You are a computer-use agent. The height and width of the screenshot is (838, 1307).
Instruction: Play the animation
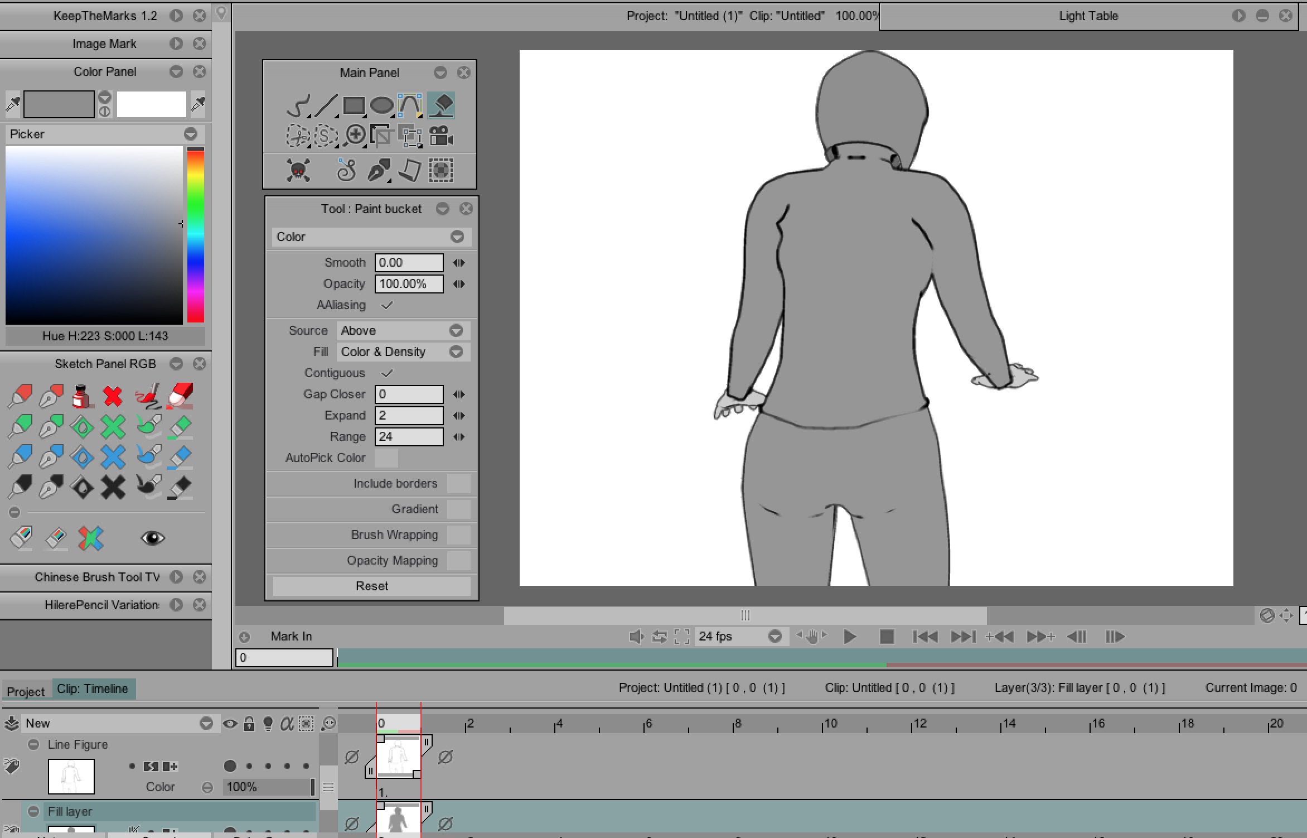(x=850, y=637)
